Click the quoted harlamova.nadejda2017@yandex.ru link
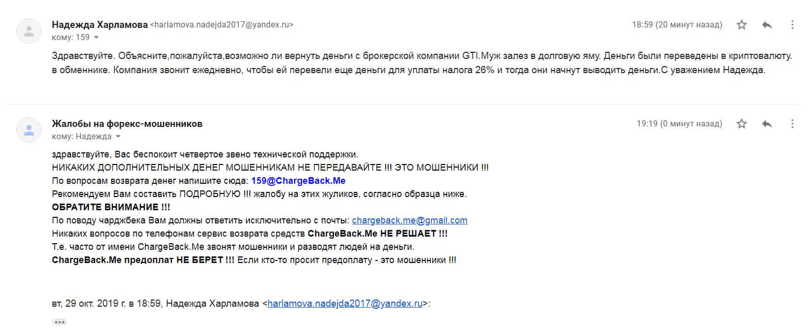Viewport: 808px width, 328px height. coord(345,304)
